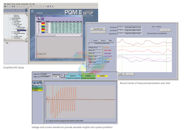Click the waveform playback graph icon

pyautogui.click(x=63, y=76)
